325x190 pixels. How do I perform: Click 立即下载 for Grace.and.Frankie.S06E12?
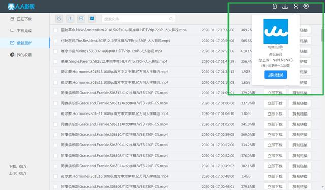[x=275, y=103]
